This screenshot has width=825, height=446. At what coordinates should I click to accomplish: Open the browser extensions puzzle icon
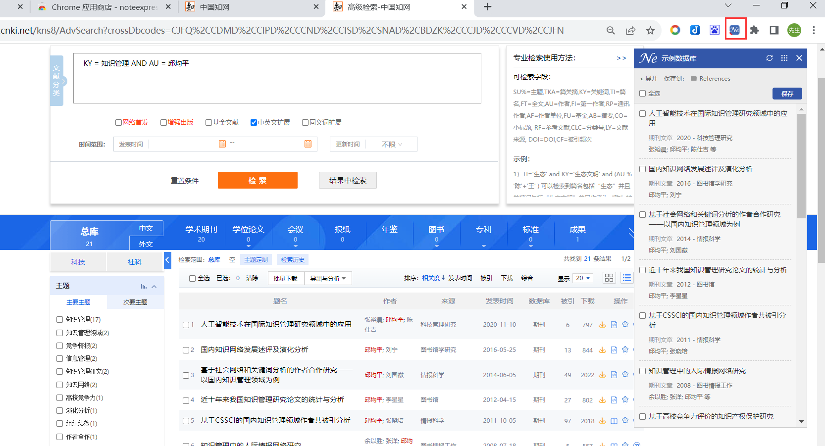[755, 30]
